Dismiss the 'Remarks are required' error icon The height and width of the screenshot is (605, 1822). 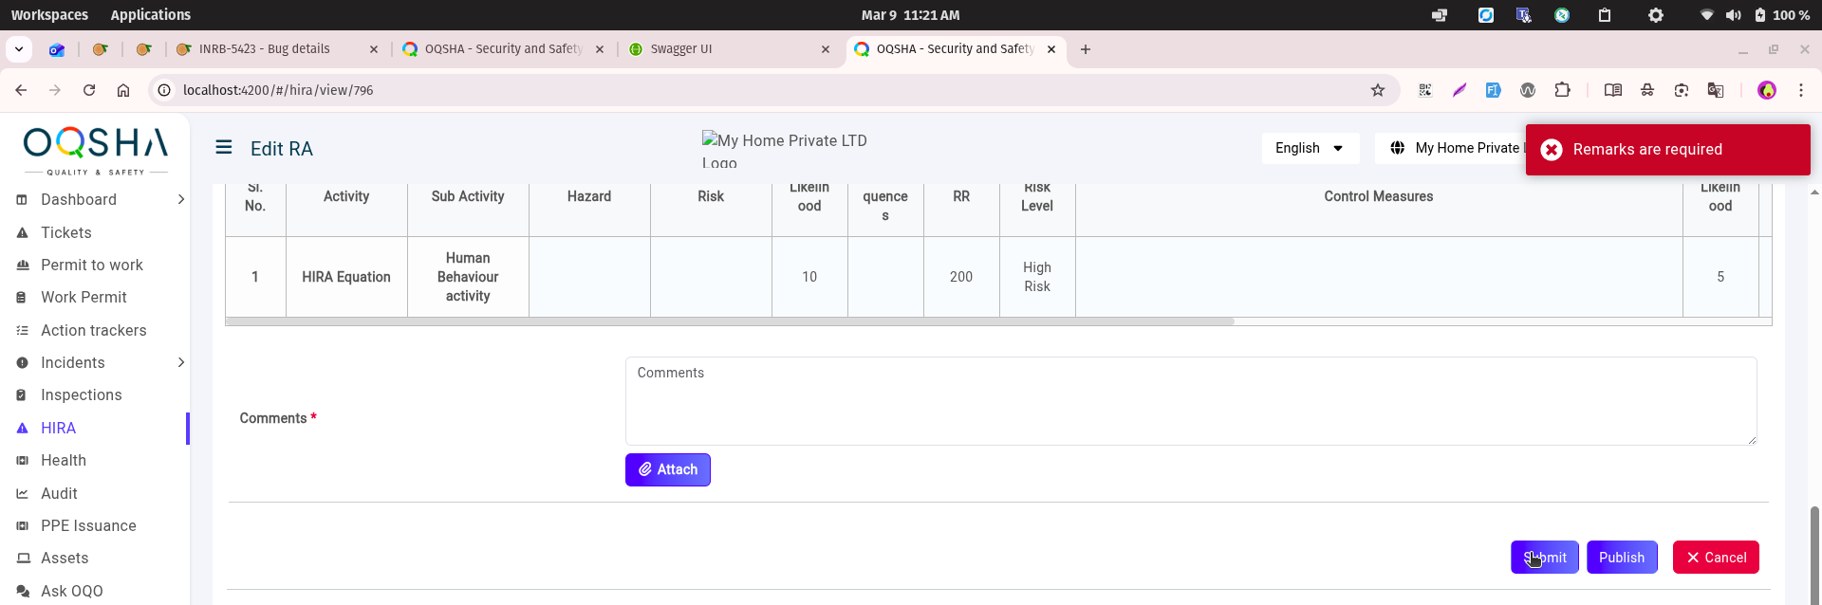[x=1552, y=150]
